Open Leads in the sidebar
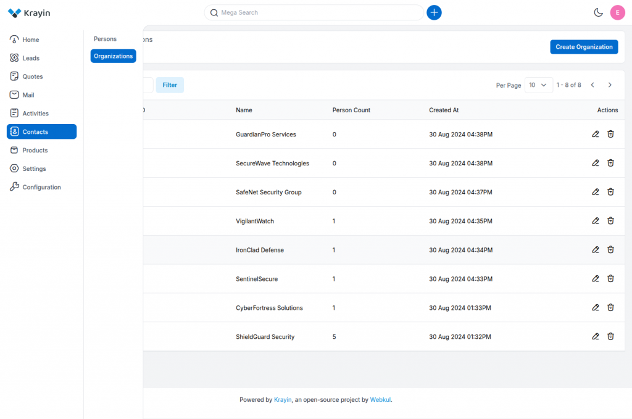632x419 pixels. [41, 58]
